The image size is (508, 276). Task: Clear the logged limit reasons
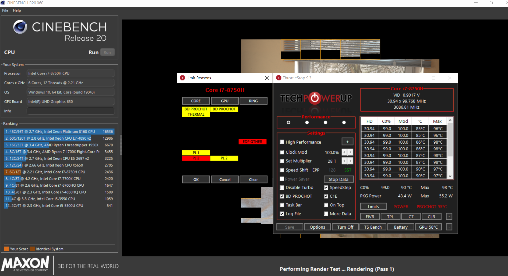tap(253, 179)
